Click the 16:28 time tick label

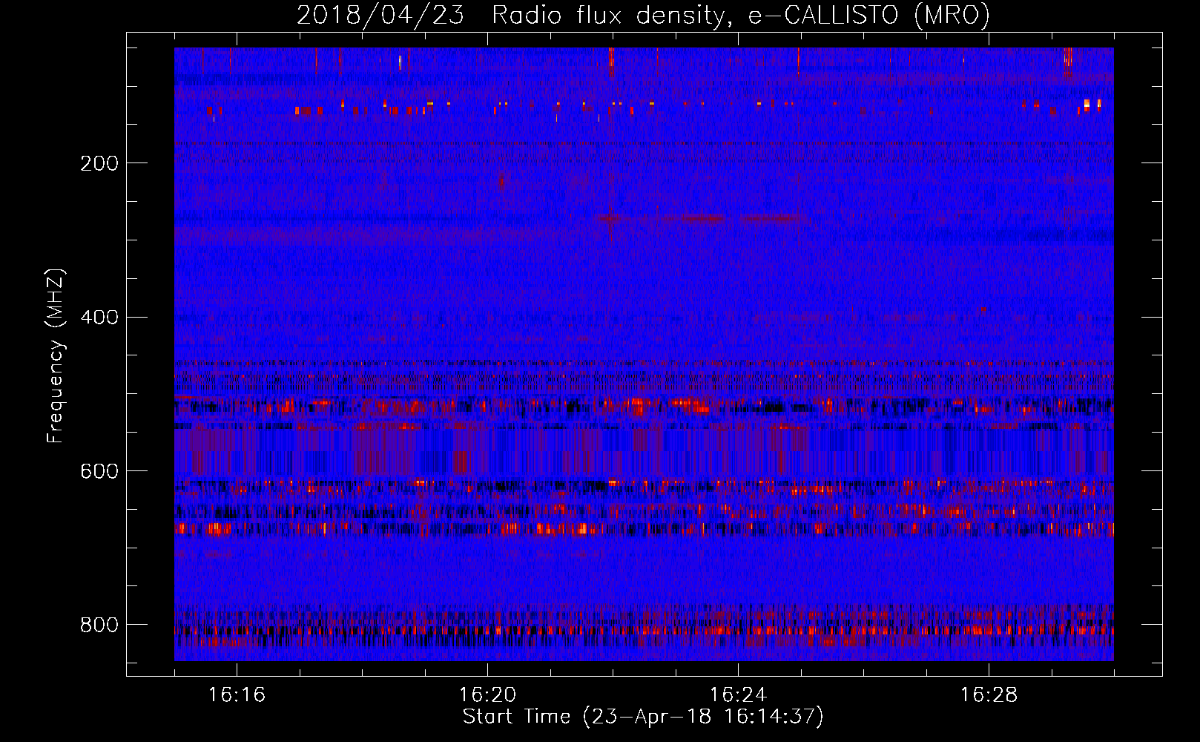pos(989,695)
